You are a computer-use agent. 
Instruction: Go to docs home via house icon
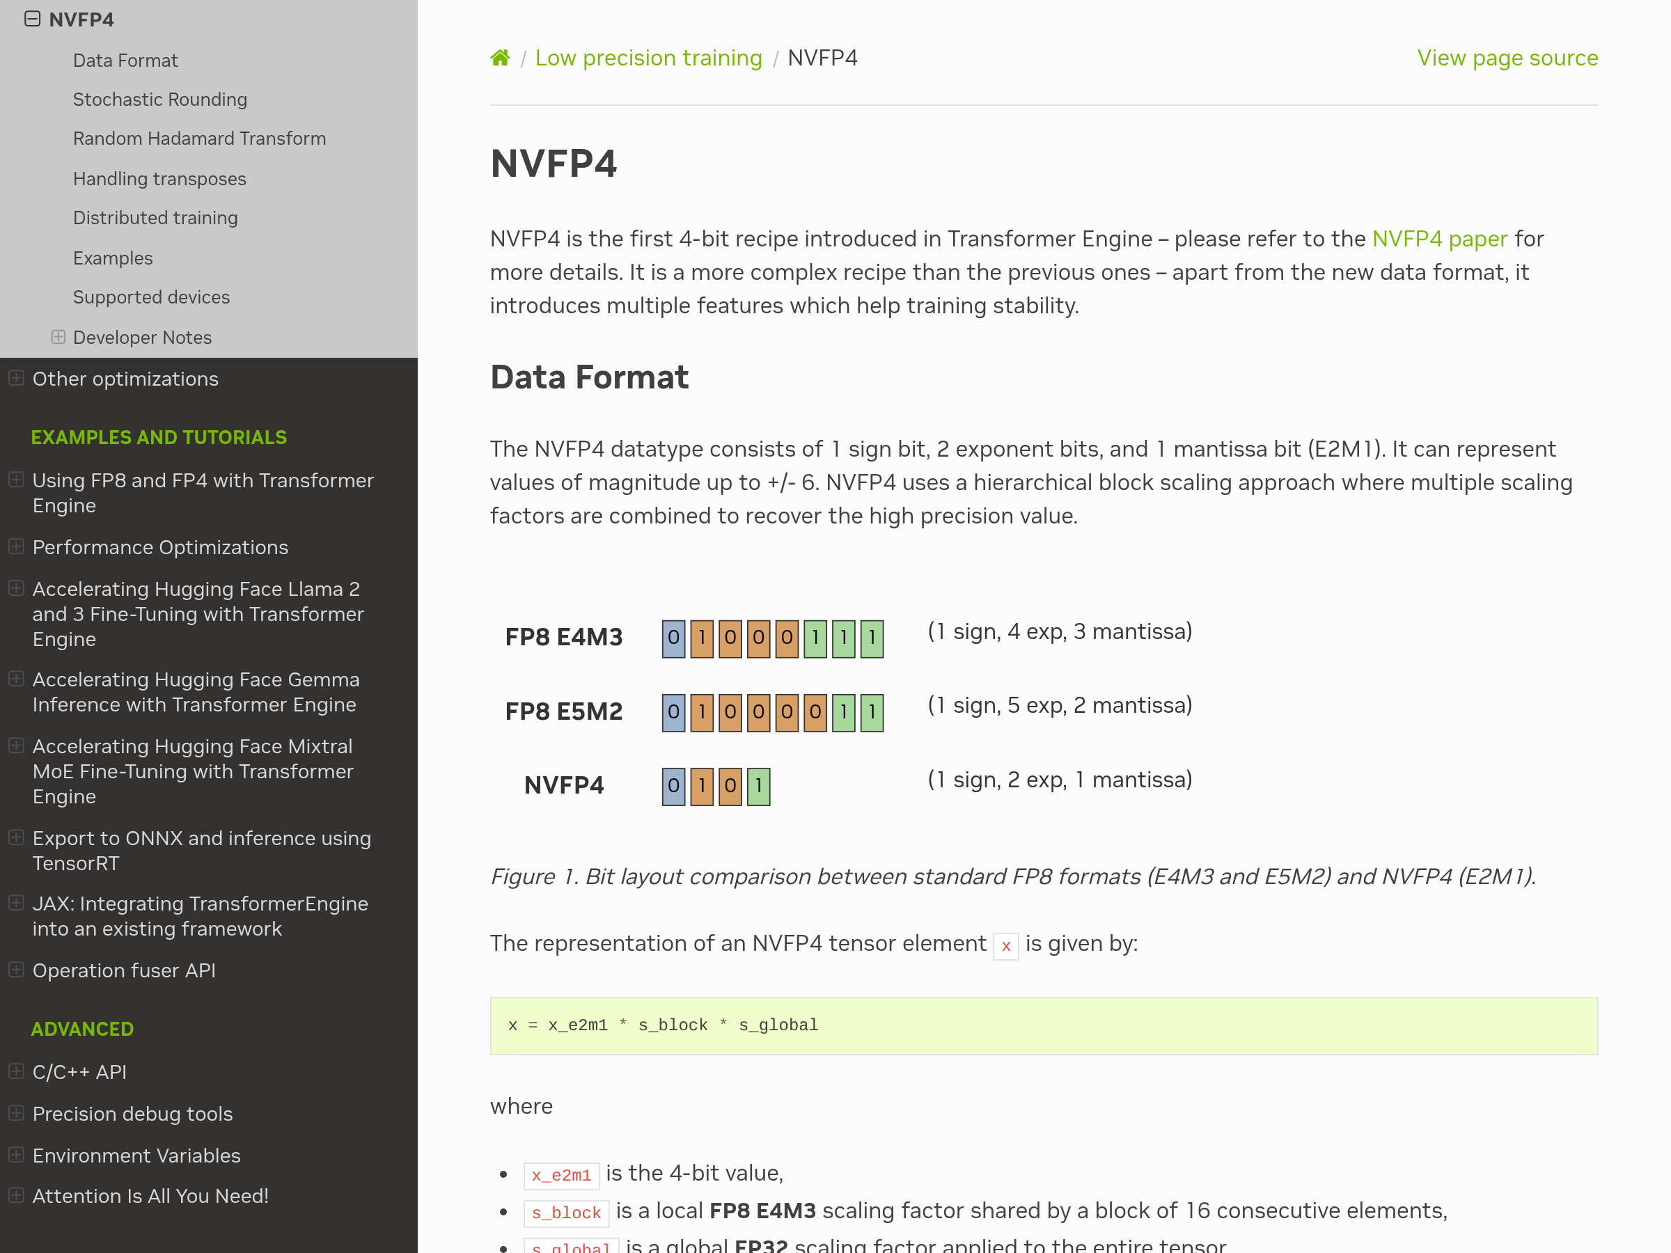500,58
